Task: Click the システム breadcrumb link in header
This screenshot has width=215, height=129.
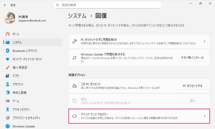Action: pyautogui.click(x=78, y=16)
